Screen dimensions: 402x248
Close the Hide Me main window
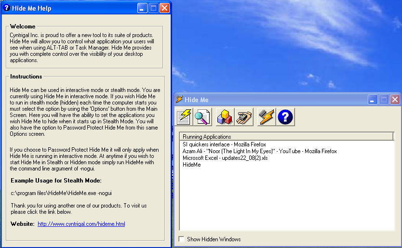point(395,99)
